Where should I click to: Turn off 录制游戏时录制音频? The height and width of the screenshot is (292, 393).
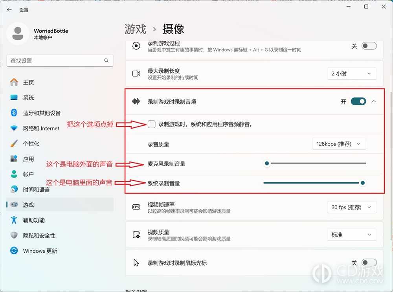click(358, 101)
